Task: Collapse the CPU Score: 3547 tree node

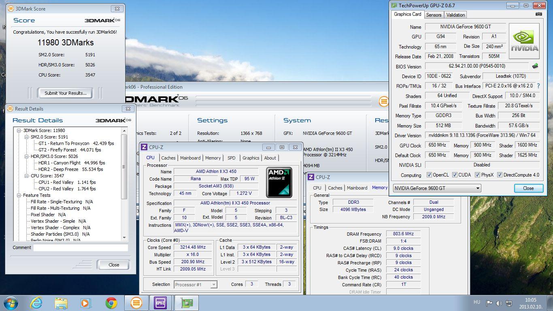Action: click(x=27, y=176)
